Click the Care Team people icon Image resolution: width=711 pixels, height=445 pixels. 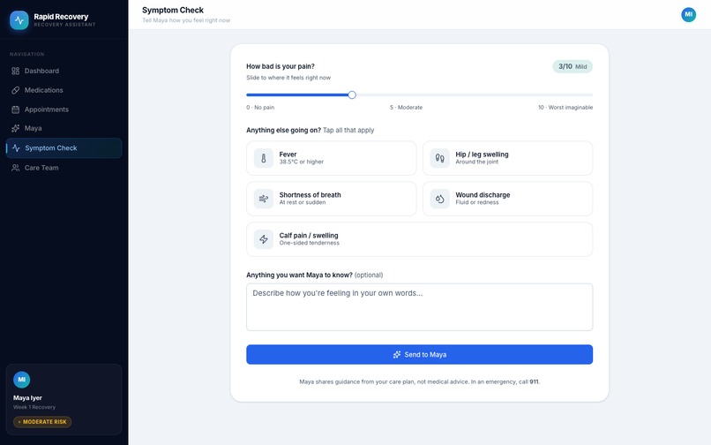click(x=15, y=168)
